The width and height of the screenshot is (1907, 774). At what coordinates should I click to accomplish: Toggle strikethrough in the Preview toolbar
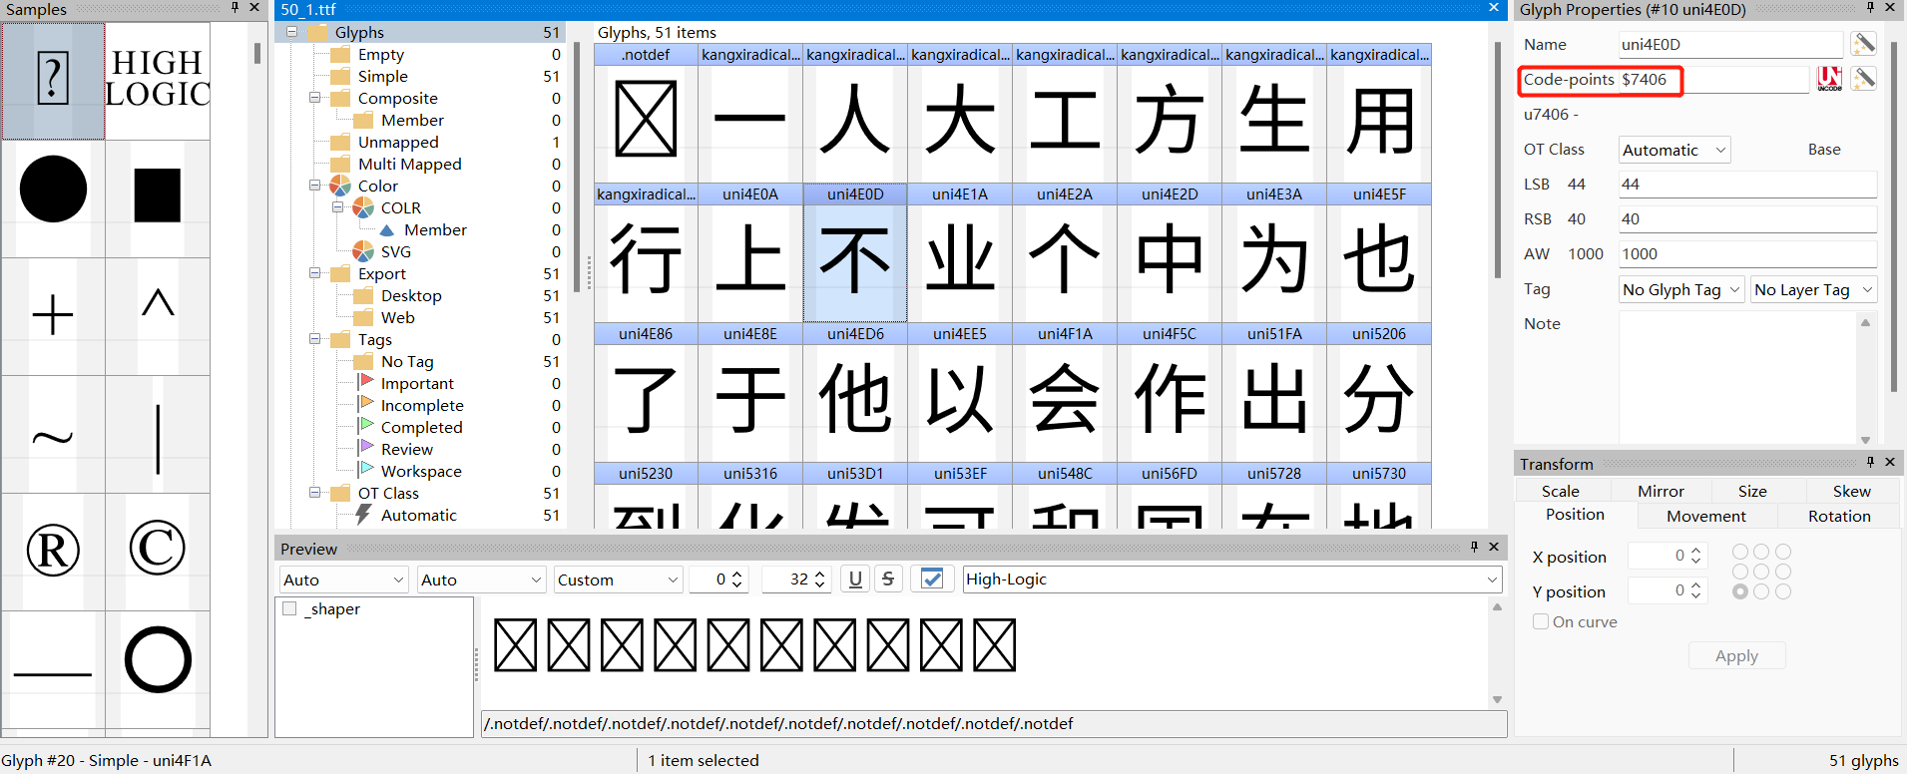coord(888,580)
